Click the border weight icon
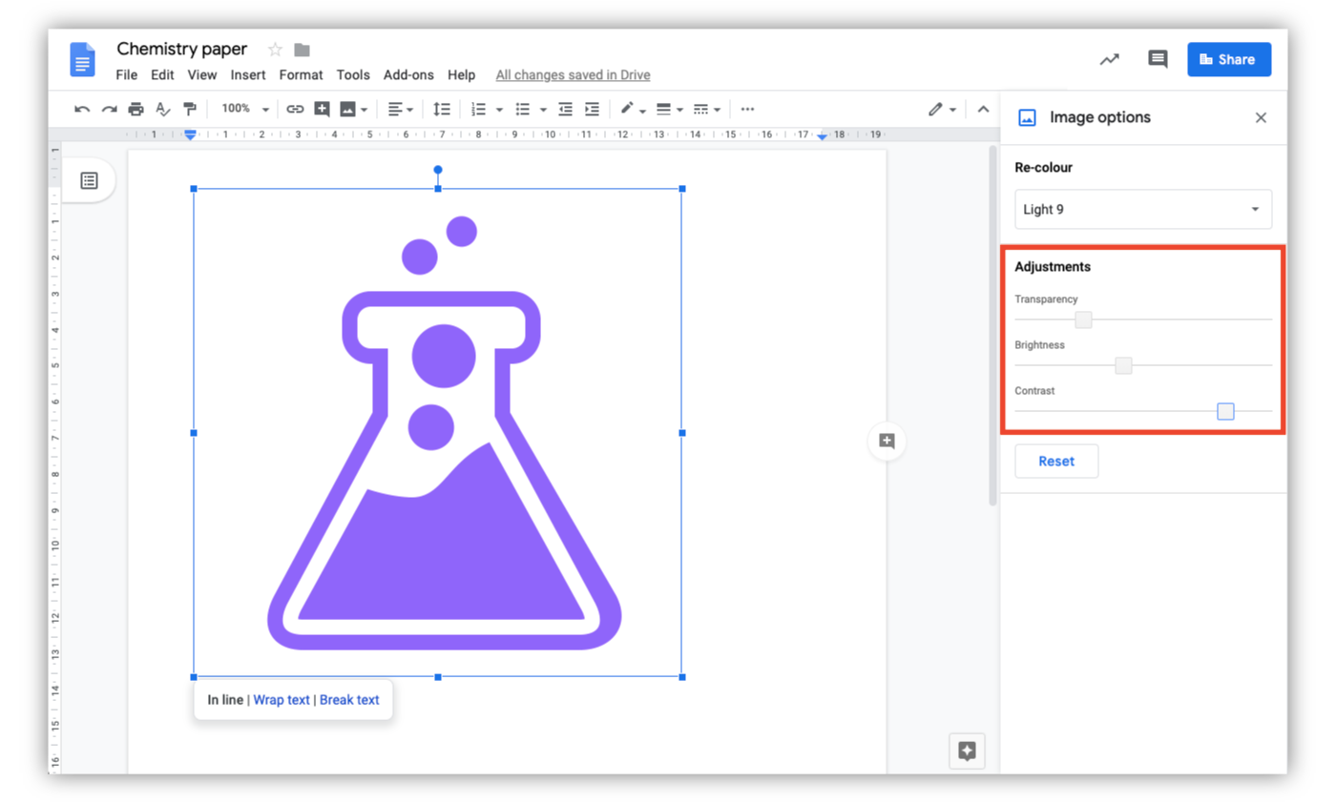 pyautogui.click(x=663, y=110)
